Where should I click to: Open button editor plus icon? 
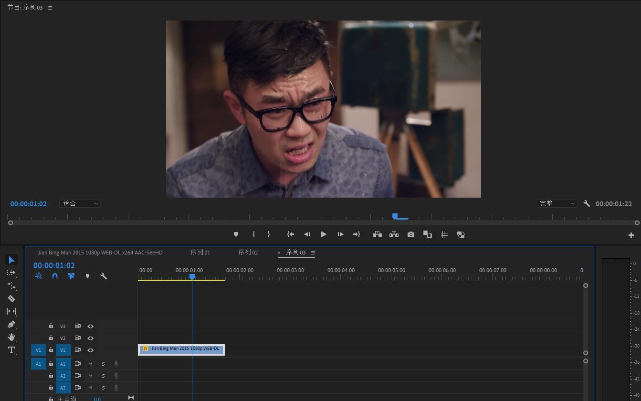[x=631, y=235]
